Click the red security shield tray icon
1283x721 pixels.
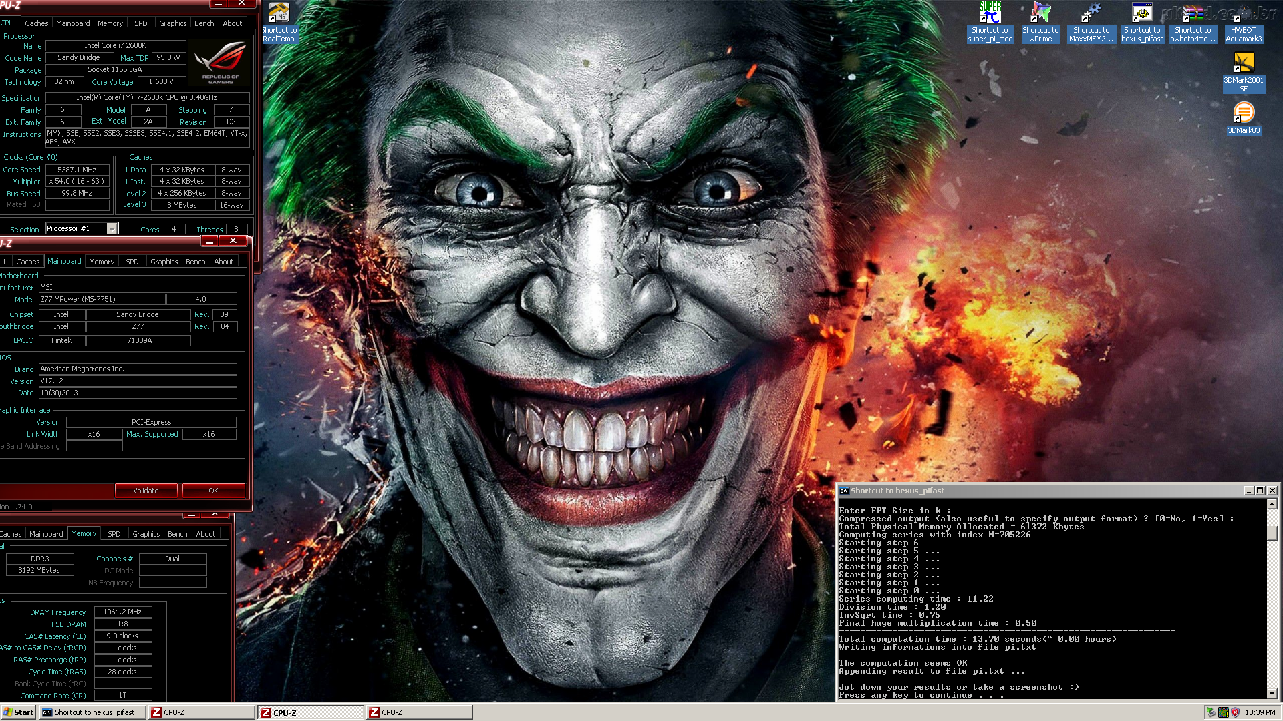(1236, 712)
